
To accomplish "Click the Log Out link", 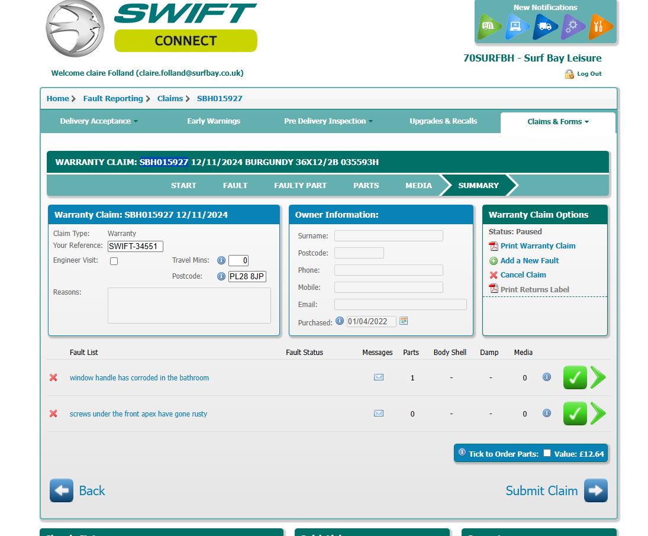I will pyautogui.click(x=589, y=74).
